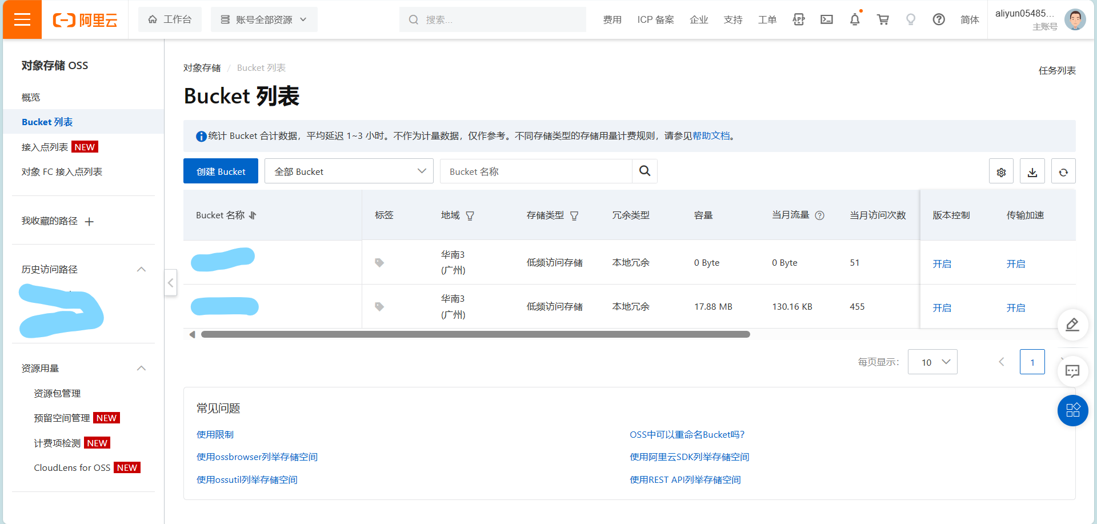Click the lightbulb icon in header

[x=911, y=19]
